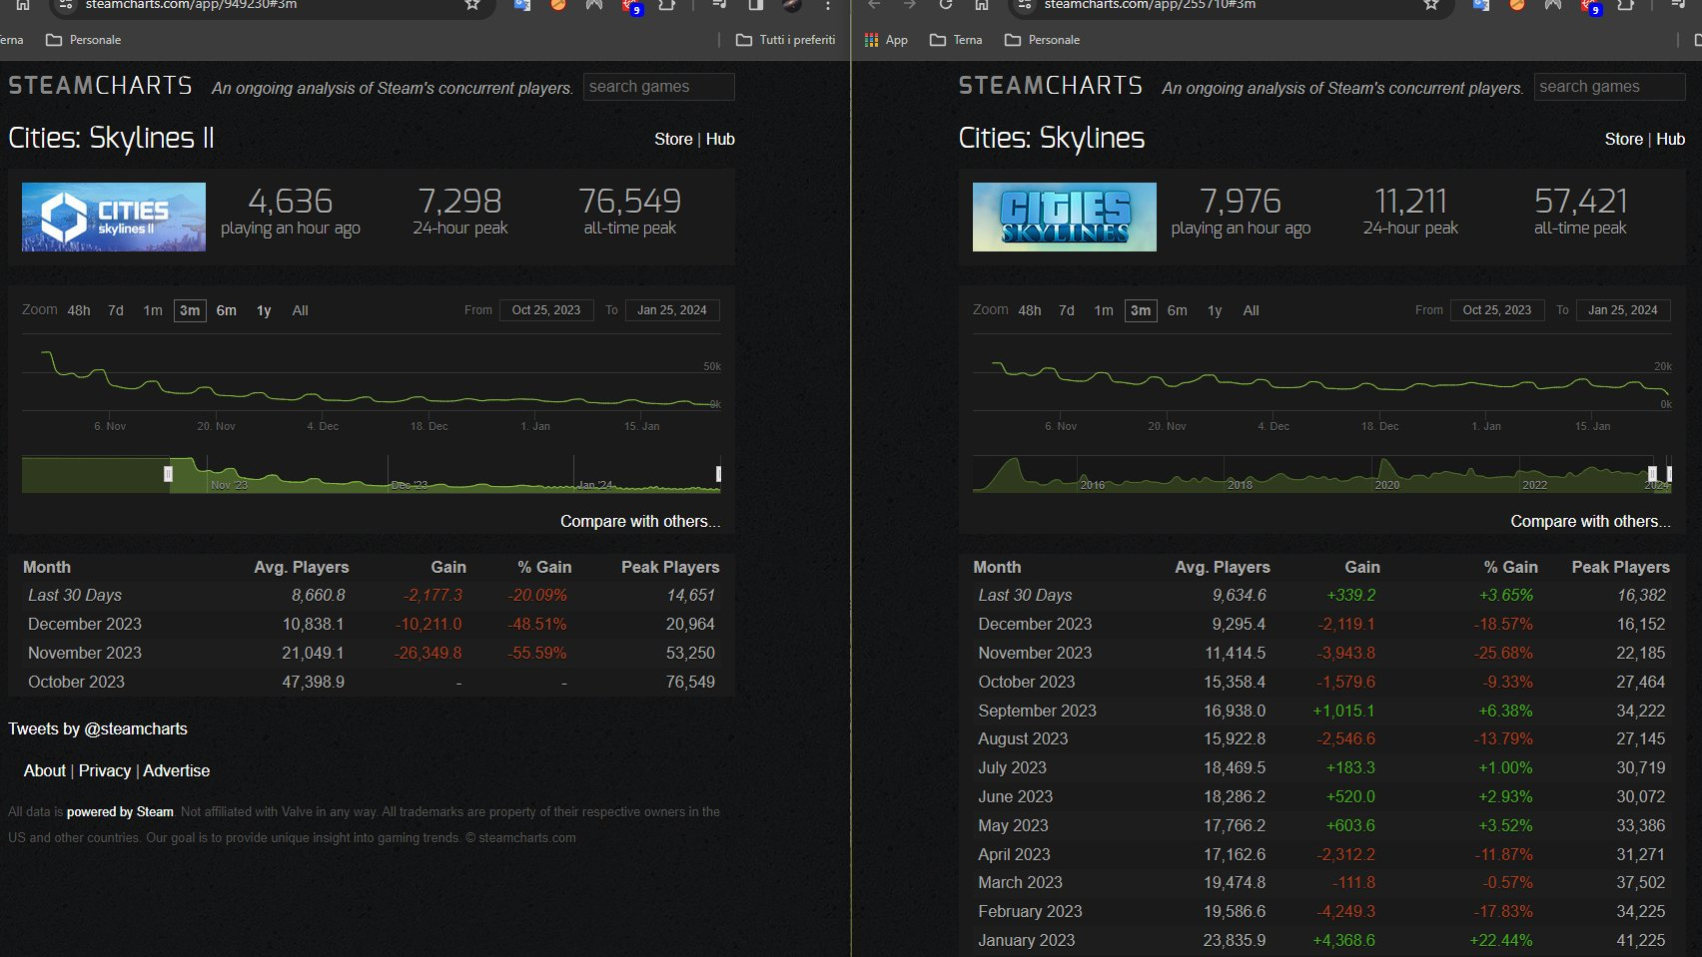Open the To date picker on the Skylines II chart
The width and height of the screenshot is (1702, 957).
click(672, 310)
